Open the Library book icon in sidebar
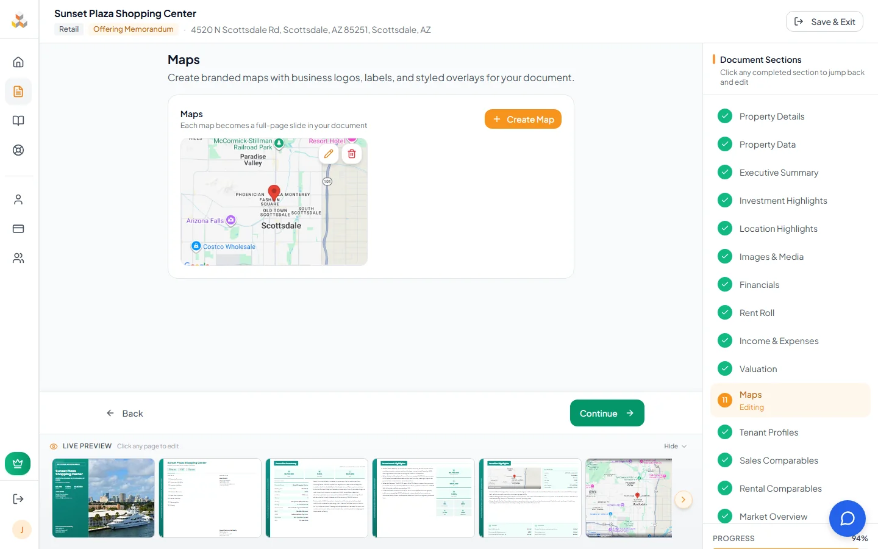The width and height of the screenshot is (878, 549). (x=19, y=121)
